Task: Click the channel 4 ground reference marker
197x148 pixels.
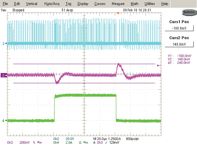Action: point(4,121)
